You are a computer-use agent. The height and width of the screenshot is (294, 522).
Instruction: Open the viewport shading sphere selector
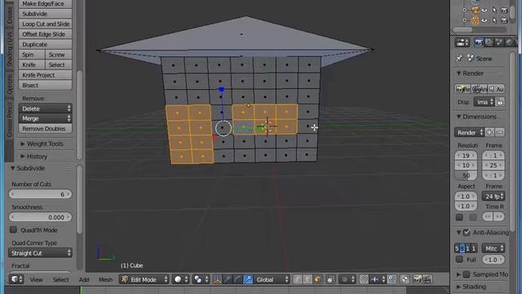181,279
